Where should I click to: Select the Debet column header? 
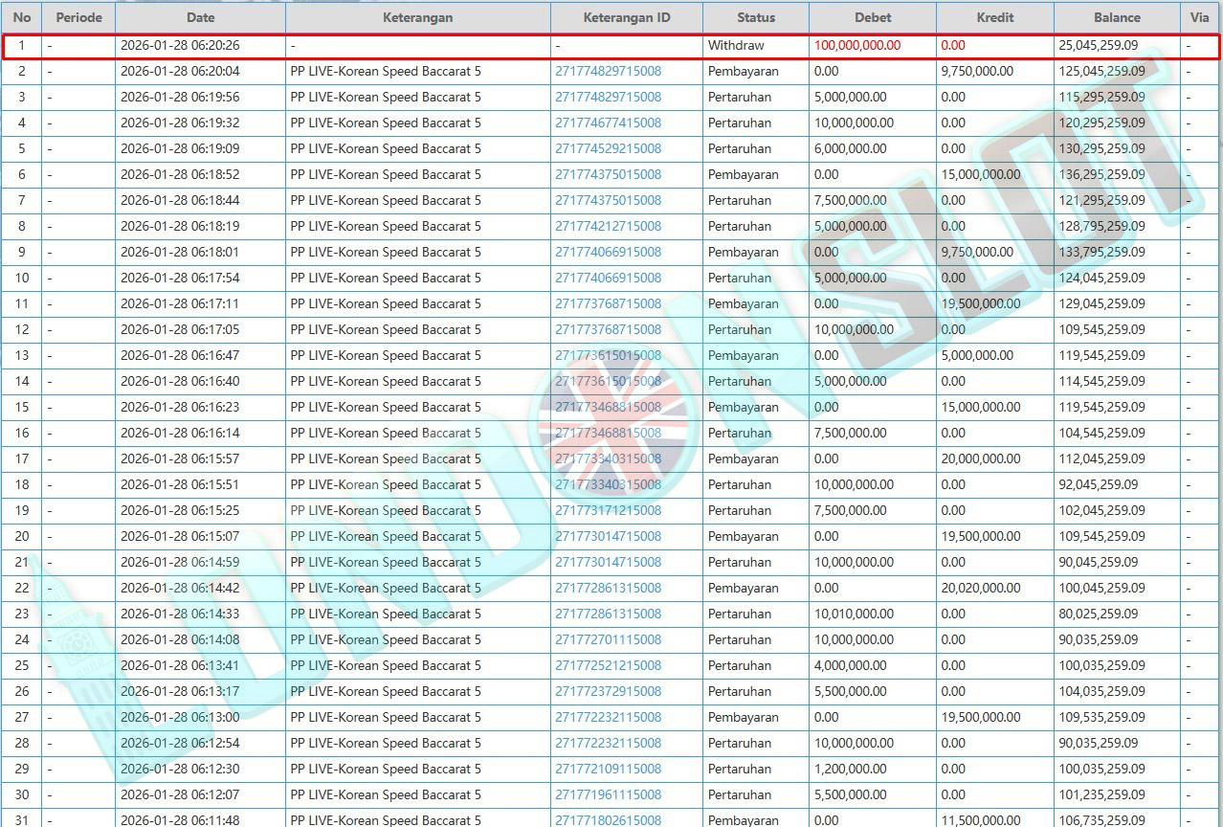[872, 17]
